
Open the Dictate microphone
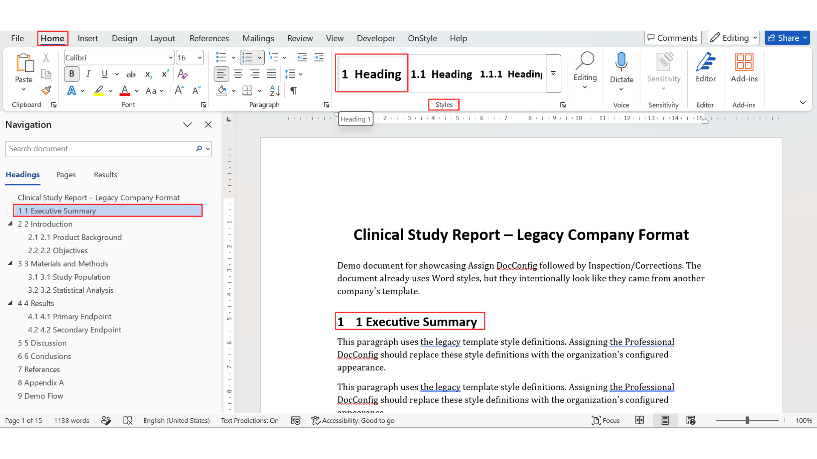(621, 62)
